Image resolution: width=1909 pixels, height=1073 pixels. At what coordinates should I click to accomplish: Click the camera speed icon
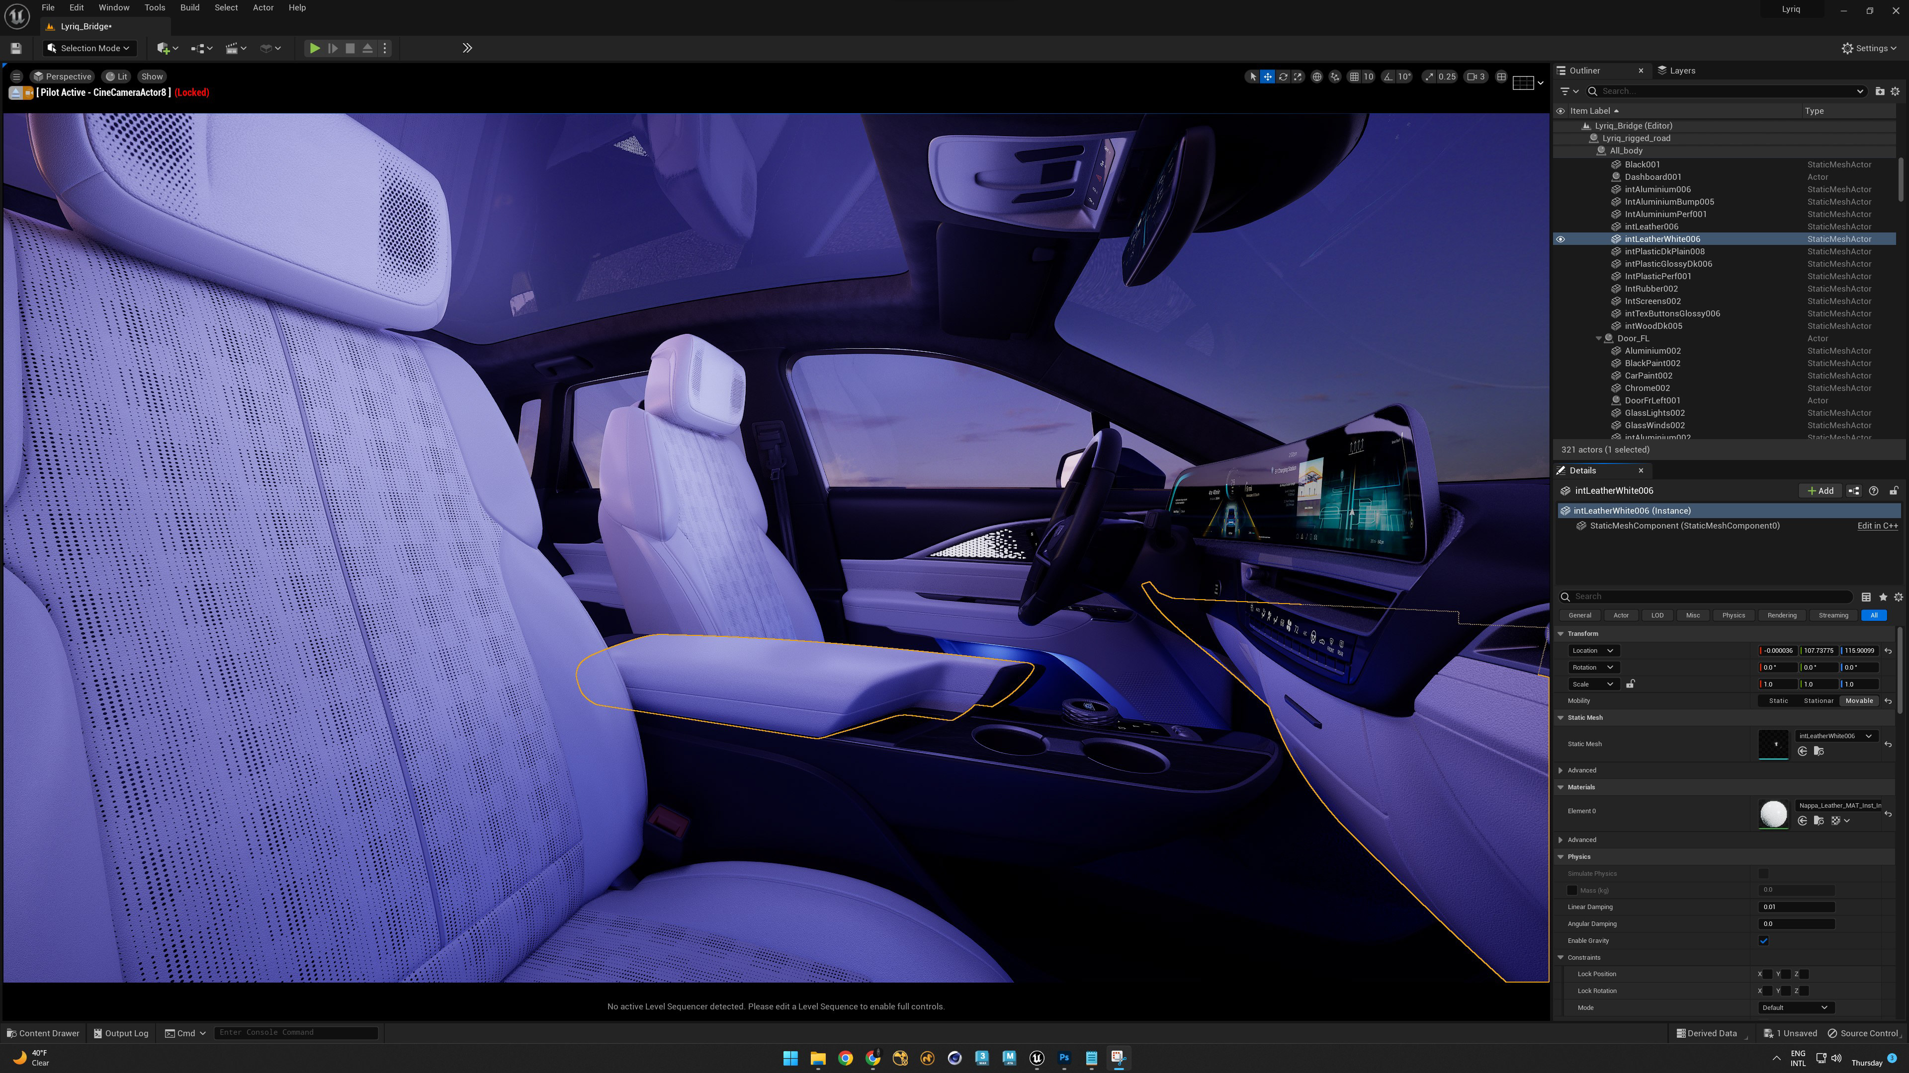coord(1472,77)
